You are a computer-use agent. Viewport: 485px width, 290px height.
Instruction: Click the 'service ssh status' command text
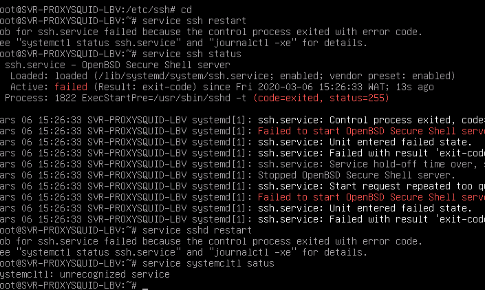coord(191,54)
